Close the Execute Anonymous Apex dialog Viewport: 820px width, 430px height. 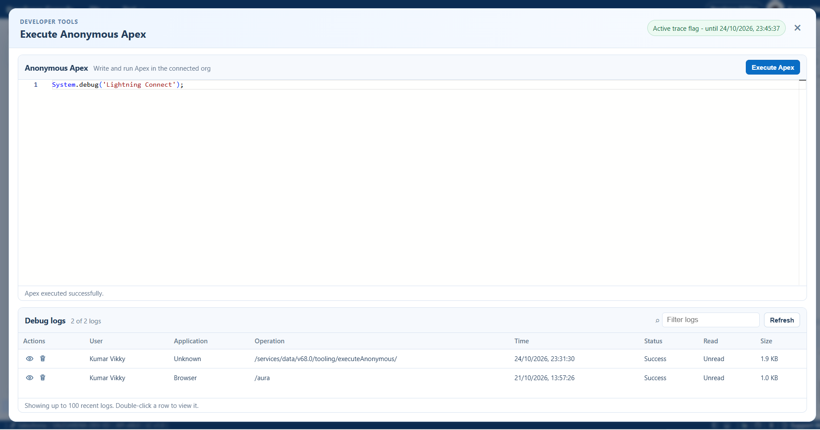click(797, 28)
